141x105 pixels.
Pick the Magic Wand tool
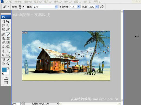(x=8, y=26)
